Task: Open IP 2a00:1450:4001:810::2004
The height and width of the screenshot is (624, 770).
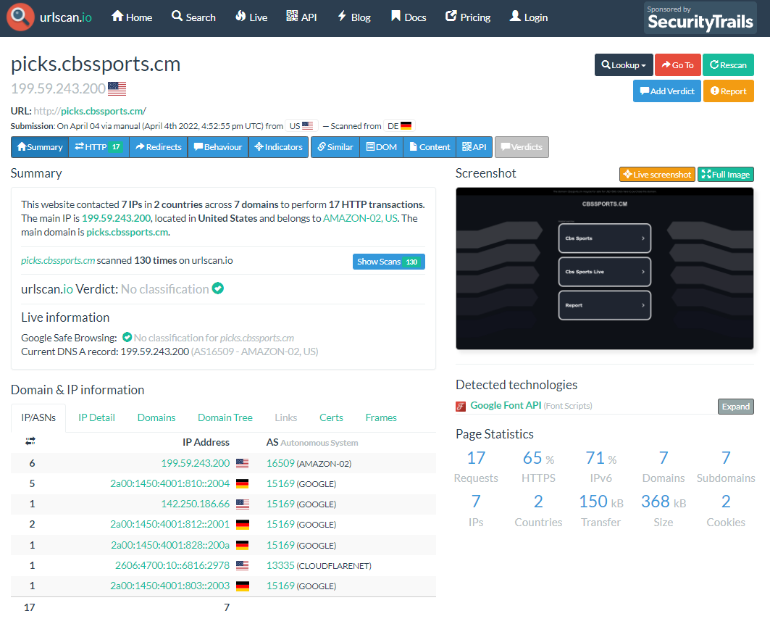Action: [x=170, y=483]
